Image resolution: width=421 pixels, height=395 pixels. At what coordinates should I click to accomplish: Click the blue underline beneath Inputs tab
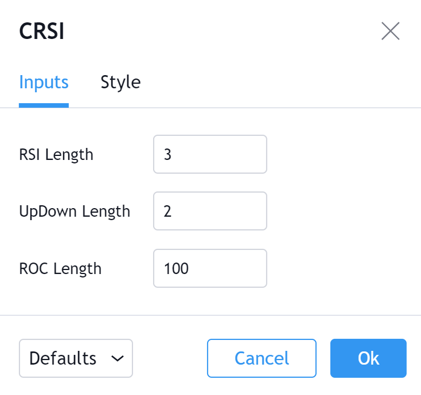pyautogui.click(x=44, y=105)
